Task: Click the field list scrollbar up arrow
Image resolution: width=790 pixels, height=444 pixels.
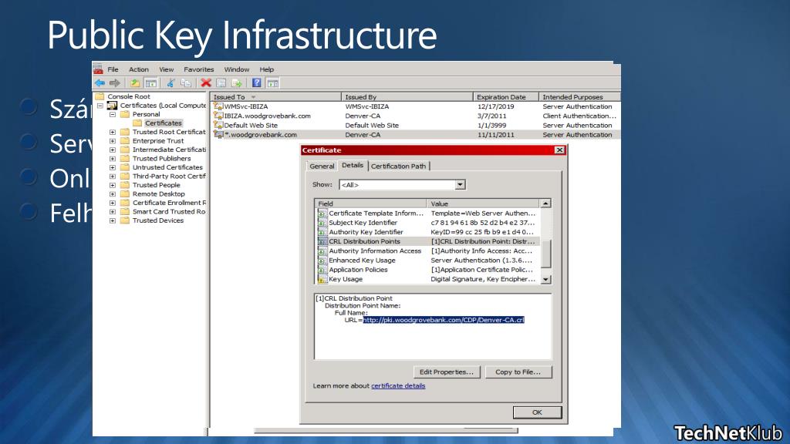Action: point(545,203)
